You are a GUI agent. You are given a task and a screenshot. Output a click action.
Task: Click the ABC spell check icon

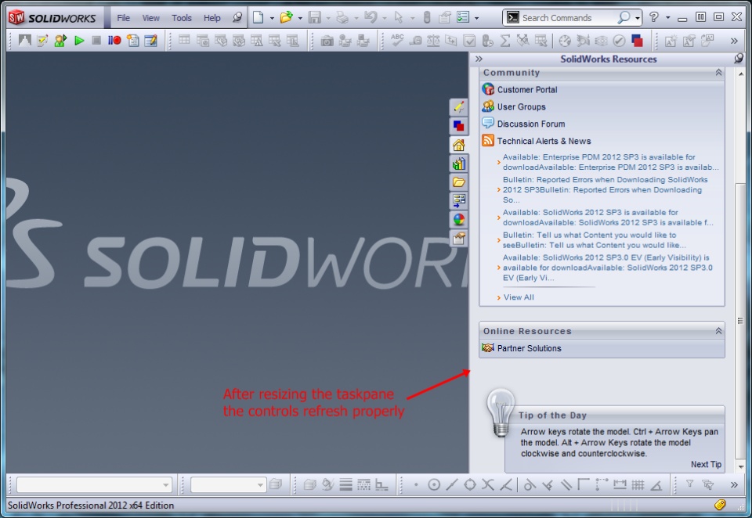[397, 40]
